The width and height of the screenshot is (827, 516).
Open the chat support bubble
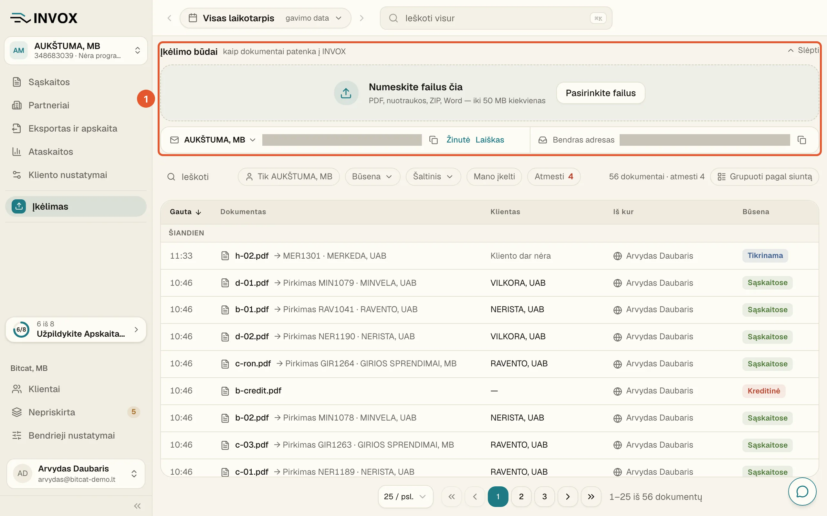coord(802,491)
